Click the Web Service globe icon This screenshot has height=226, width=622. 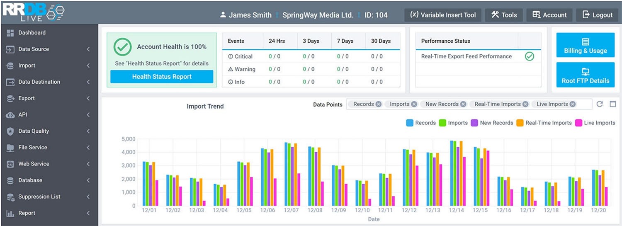(10, 164)
